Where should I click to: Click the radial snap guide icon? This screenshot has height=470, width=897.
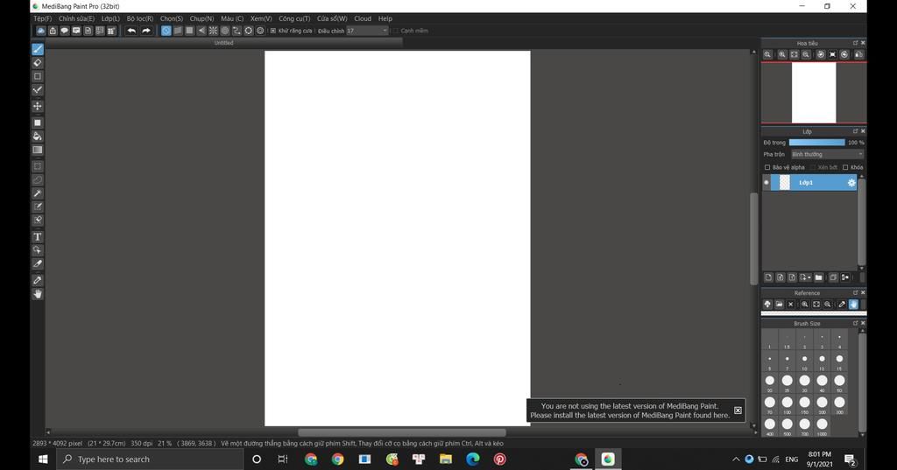coord(213,31)
